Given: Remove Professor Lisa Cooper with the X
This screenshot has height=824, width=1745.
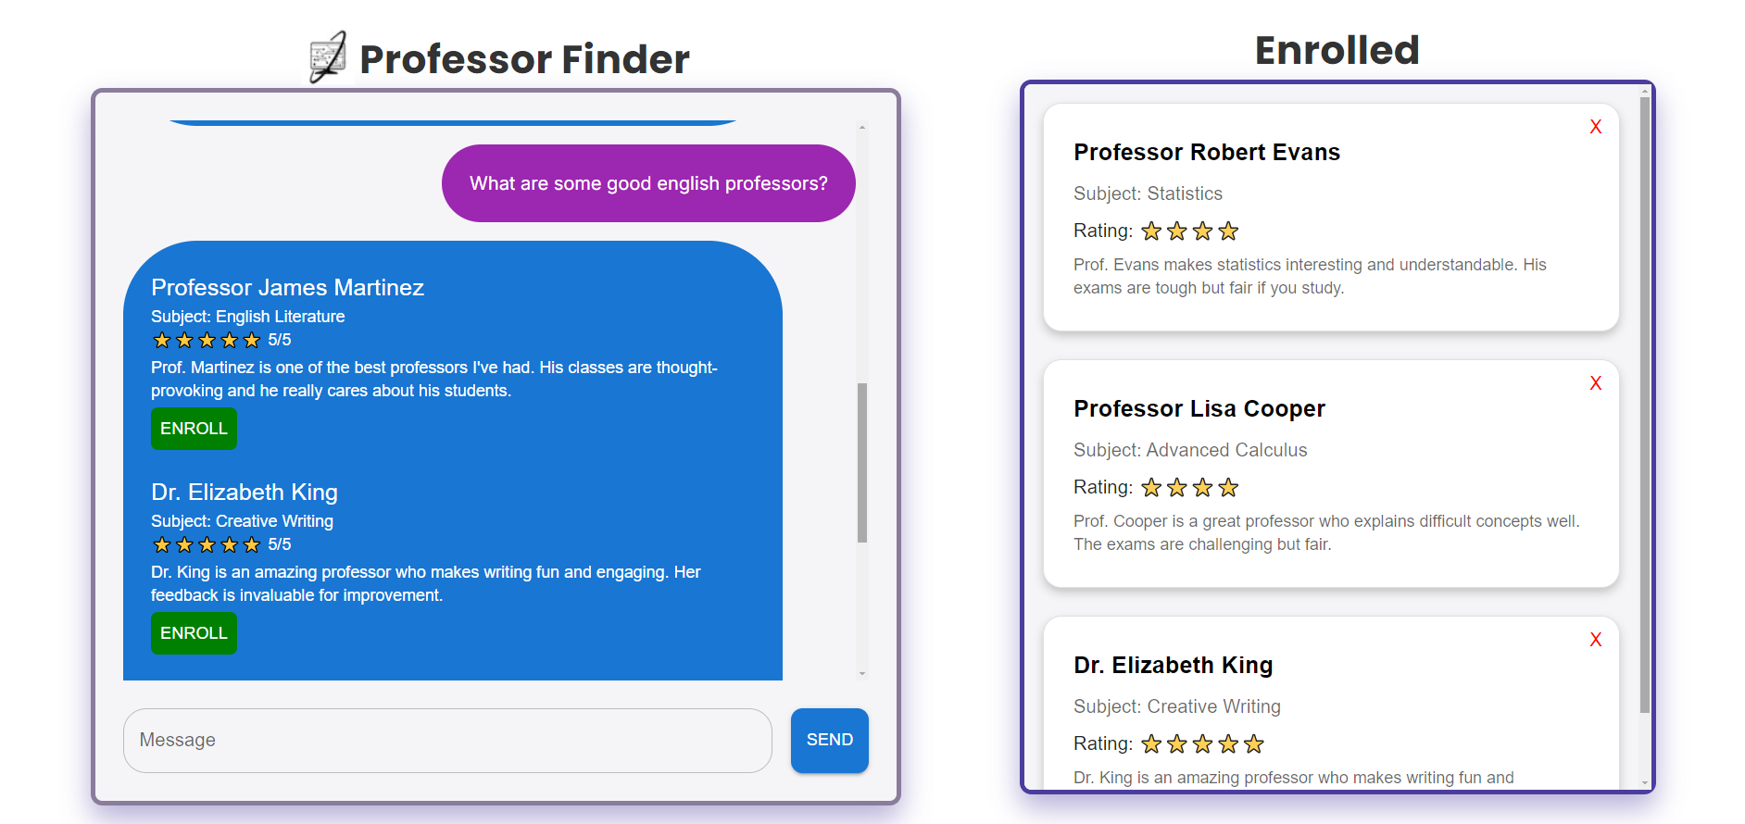Looking at the screenshot, I should (x=1595, y=383).
